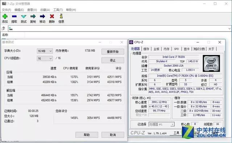
Task: Open the 工具(T) menu
Action: pyautogui.click(x=58, y=10)
